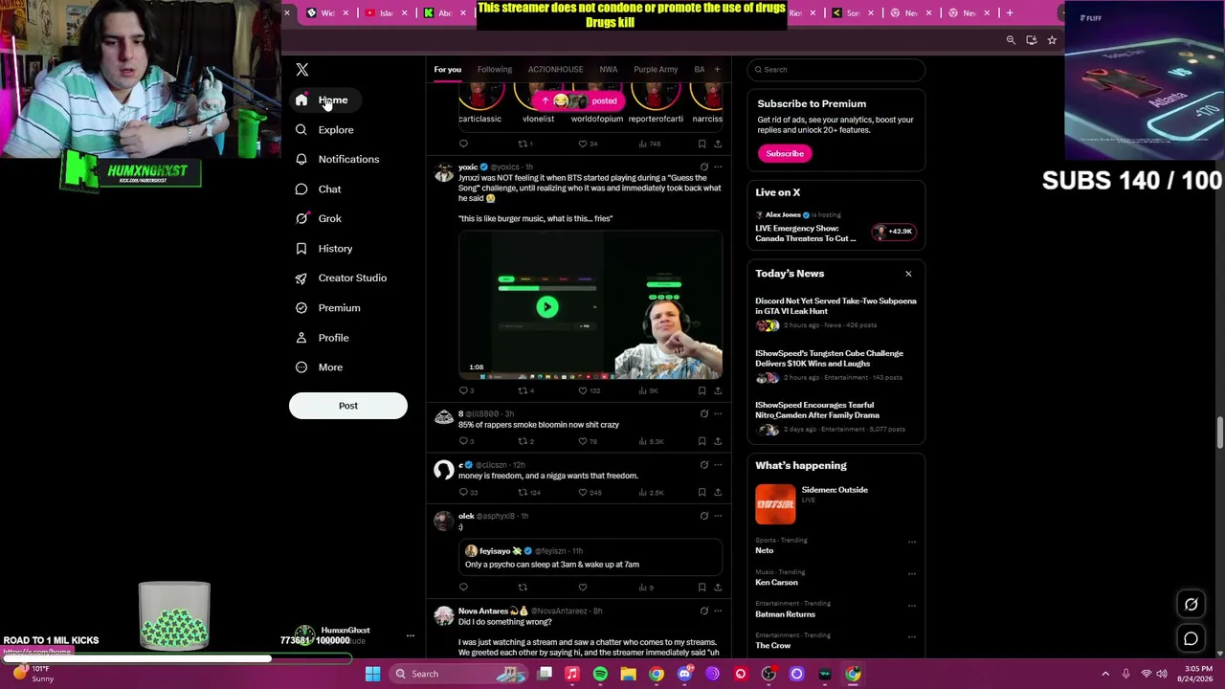This screenshot has height=689, width=1225.
Task: Open the Purple Army timeline tab
Action: 656,70
